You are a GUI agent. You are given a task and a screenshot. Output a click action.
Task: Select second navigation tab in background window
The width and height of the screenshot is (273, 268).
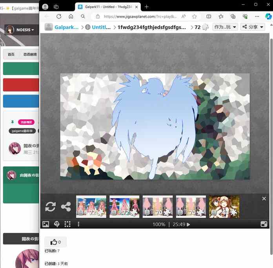[x=30, y=54]
